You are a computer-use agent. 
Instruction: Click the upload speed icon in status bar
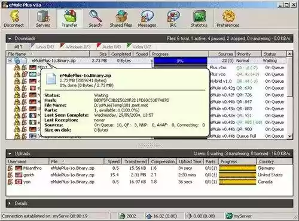pyautogui.click(x=149, y=216)
